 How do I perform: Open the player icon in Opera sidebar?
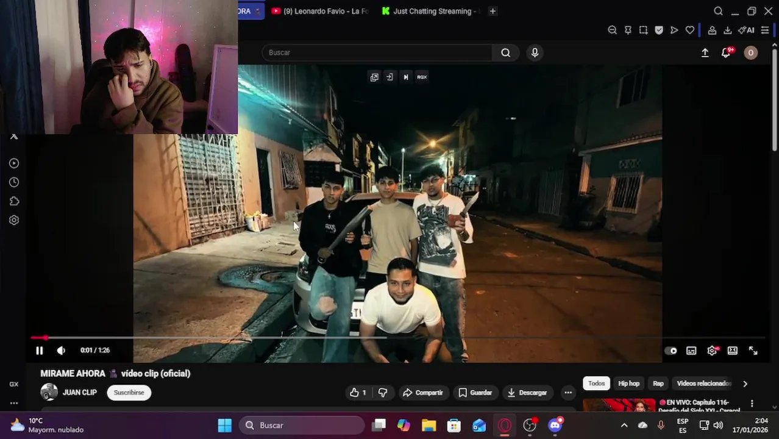14,163
